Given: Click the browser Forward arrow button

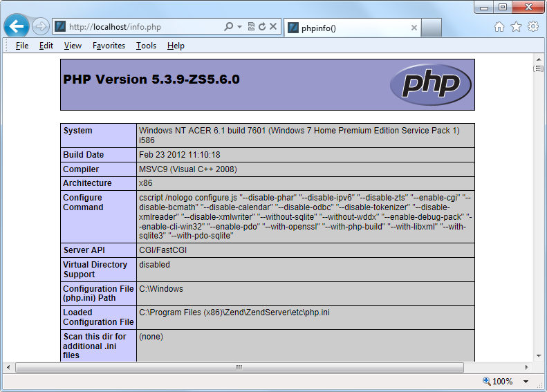Looking at the screenshot, I should click(41, 26).
